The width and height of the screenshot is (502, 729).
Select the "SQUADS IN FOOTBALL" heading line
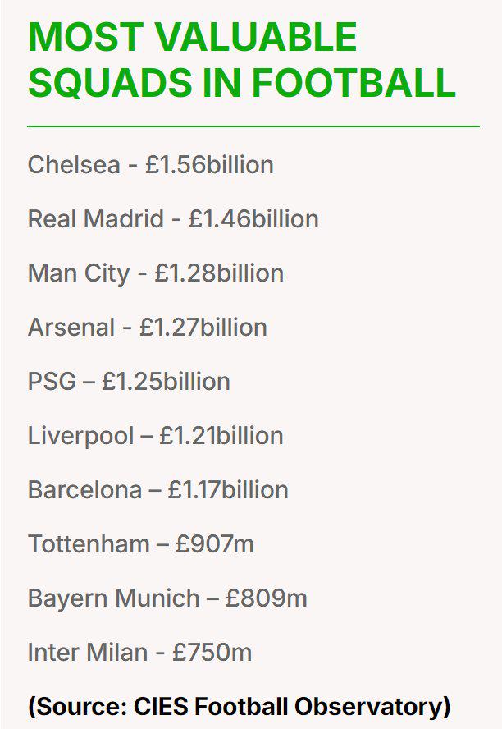pos(241,83)
